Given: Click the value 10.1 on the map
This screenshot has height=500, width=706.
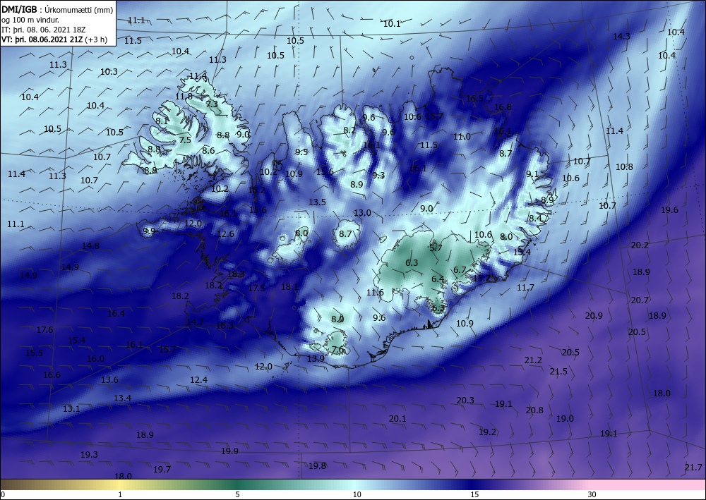Looking at the screenshot, I should pyautogui.click(x=392, y=24).
